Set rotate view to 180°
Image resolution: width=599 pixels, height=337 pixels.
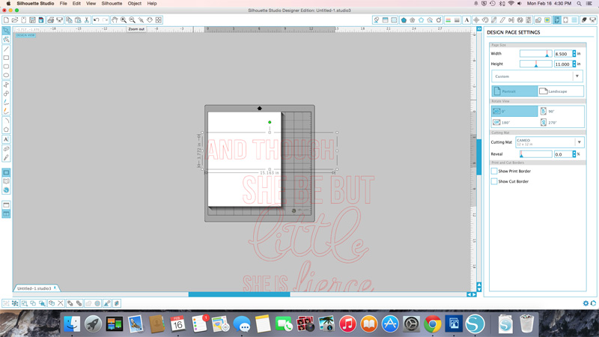[x=514, y=122]
